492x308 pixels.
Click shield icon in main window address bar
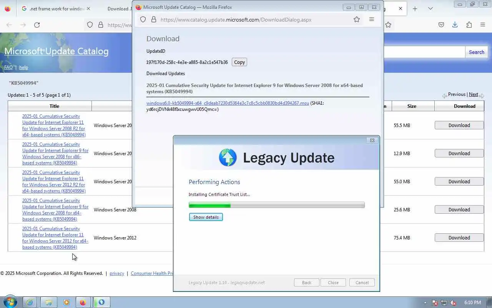[90, 25]
